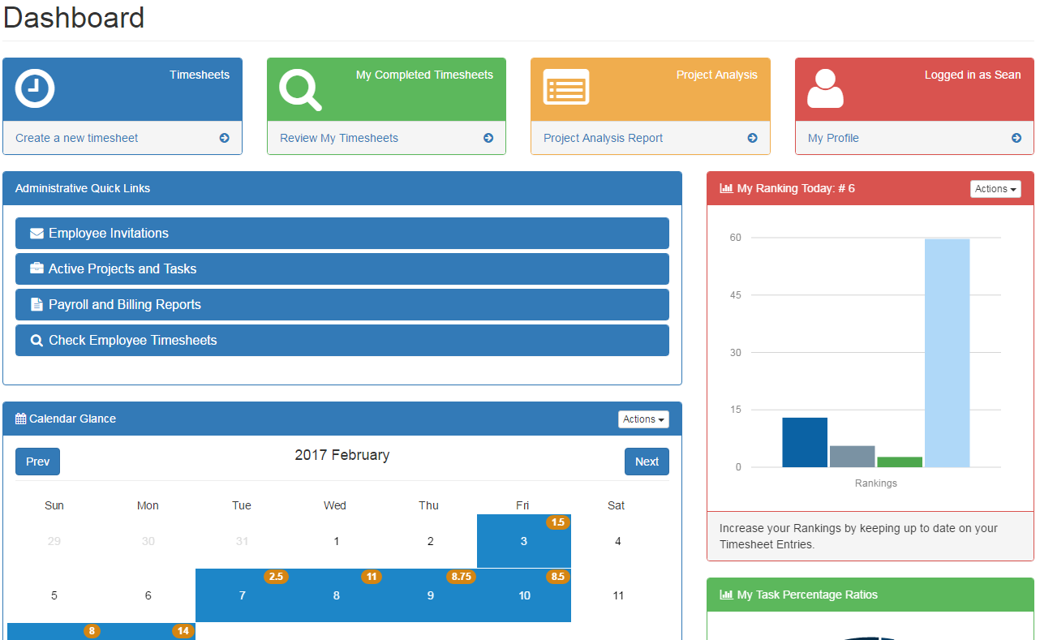Image resolution: width=1040 pixels, height=640 pixels.
Task: Click the tall light blue ranking bar
Action: coord(947,353)
